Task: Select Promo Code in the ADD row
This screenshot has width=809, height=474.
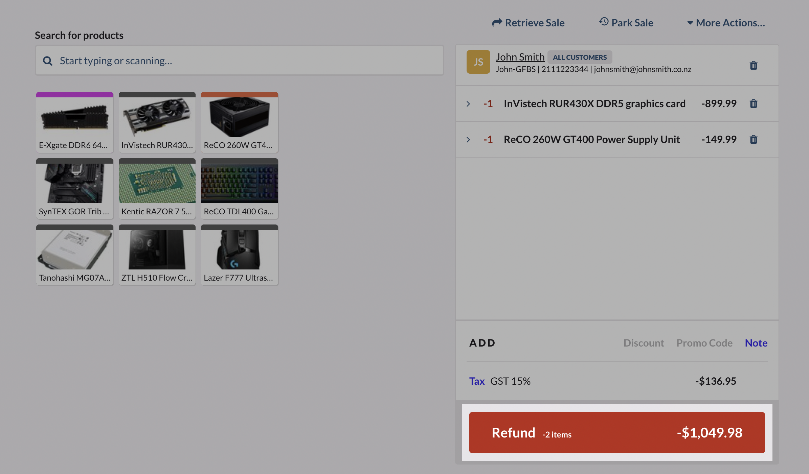Action: coord(704,342)
